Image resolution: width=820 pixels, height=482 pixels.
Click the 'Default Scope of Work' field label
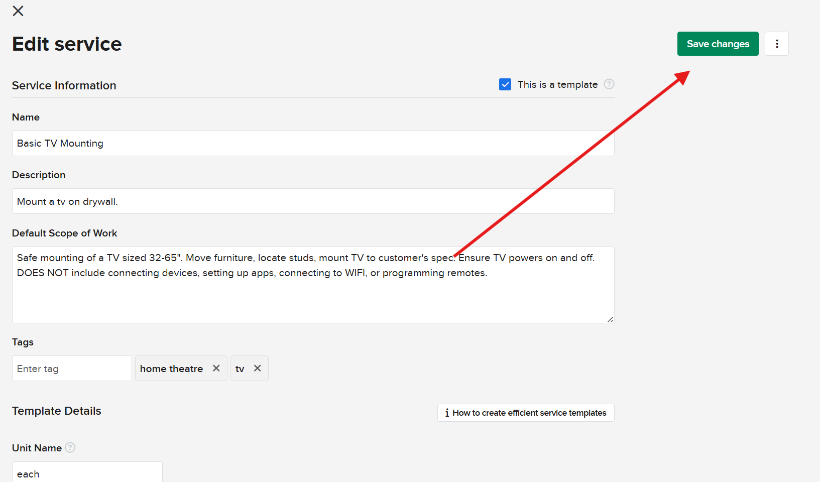point(64,233)
